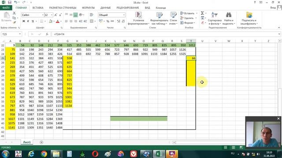
Task: Decrease font size with the small A icon
Action: pyautogui.click(x=60, y=15)
